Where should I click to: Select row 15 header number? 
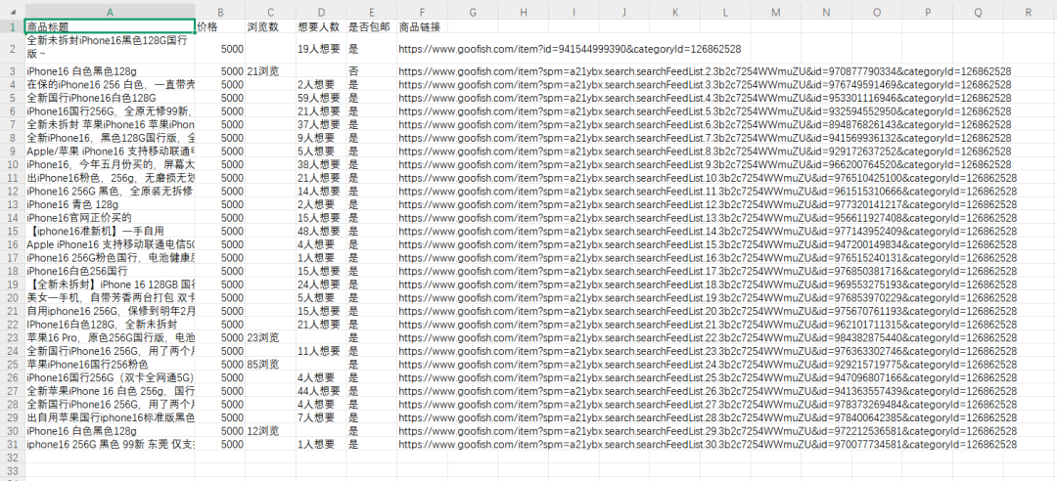click(12, 231)
